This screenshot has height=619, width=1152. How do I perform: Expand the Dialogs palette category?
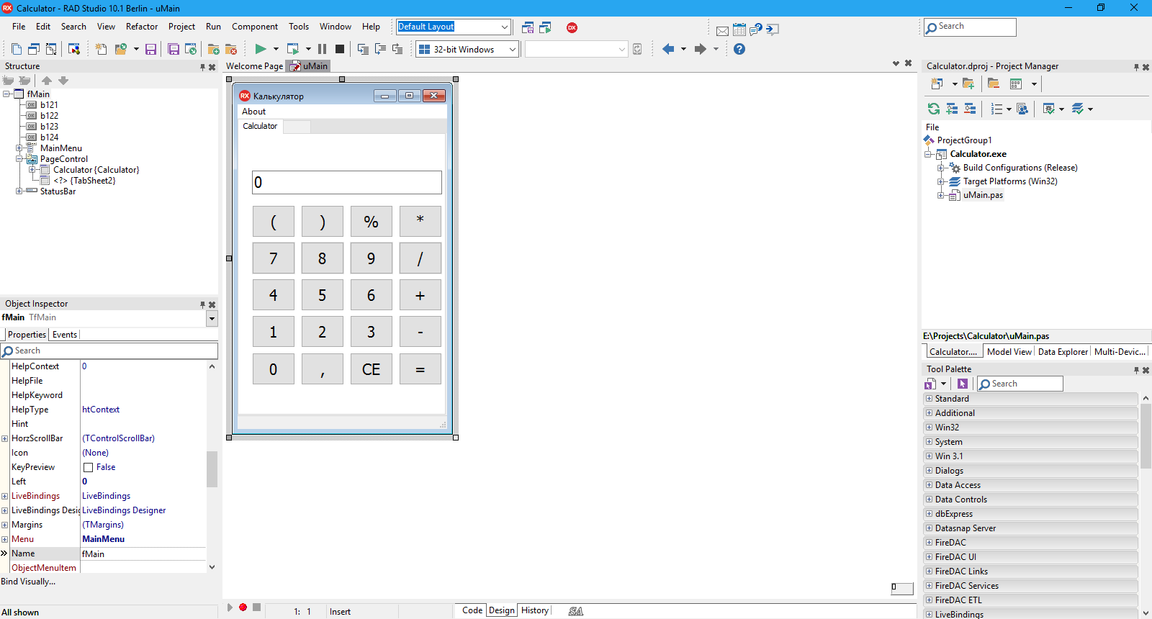pos(929,470)
